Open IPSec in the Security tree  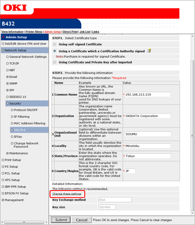tap(18, 137)
